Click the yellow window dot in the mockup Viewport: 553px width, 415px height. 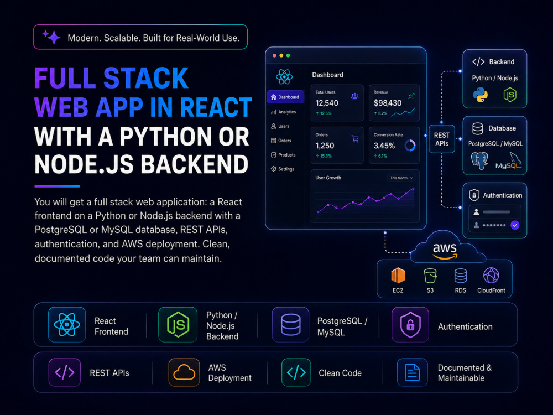coord(281,55)
